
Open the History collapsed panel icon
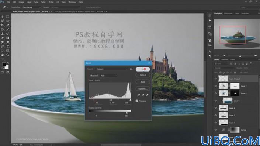[210, 16]
